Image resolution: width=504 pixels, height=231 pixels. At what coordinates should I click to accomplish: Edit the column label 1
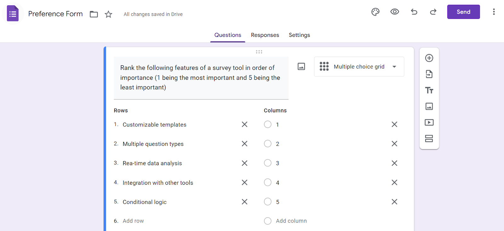click(x=278, y=125)
